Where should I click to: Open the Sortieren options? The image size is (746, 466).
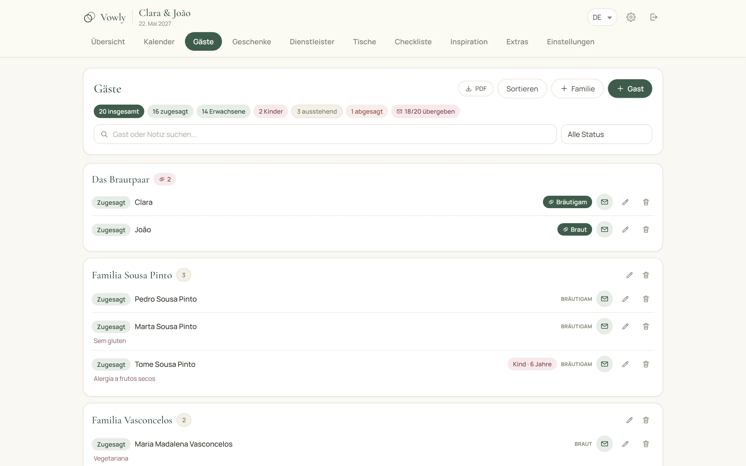click(522, 89)
